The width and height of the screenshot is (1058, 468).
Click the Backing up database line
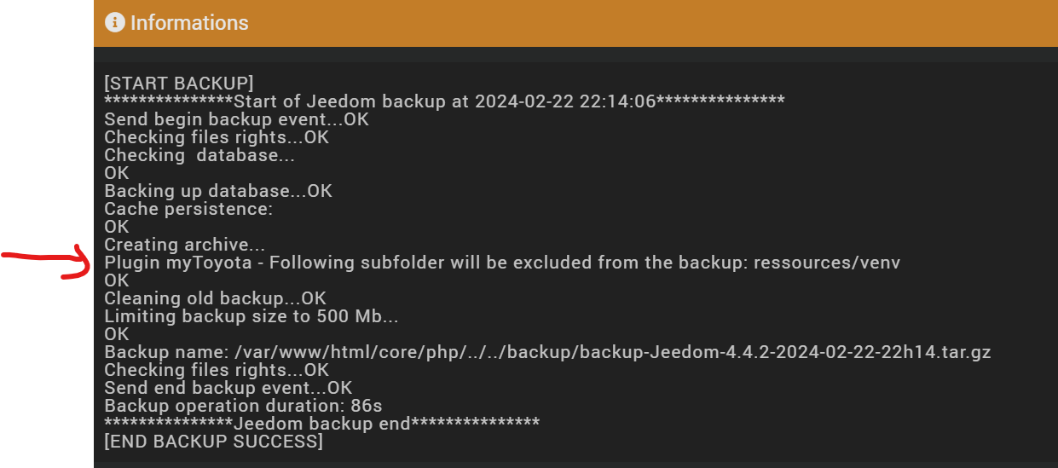point(218,191)
